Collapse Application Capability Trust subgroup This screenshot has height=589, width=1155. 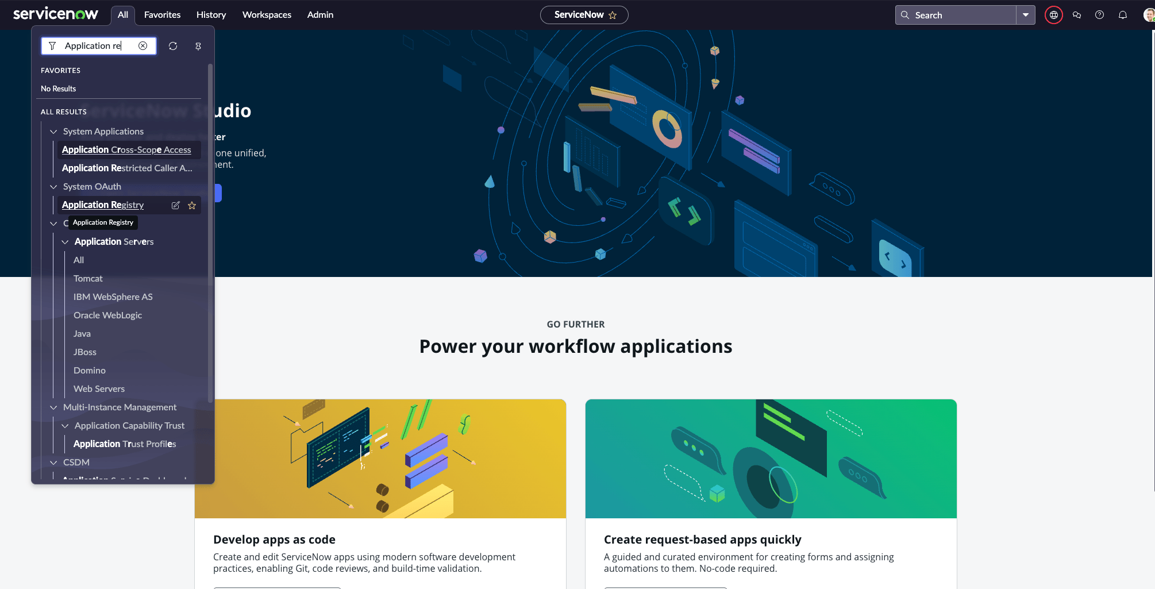[x=65, y=426]
